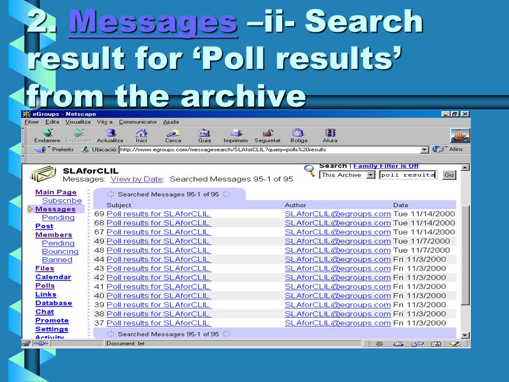The height and width of the screenshot is (382, 509).
Task: Open the Banned members link
Action: 57,260
